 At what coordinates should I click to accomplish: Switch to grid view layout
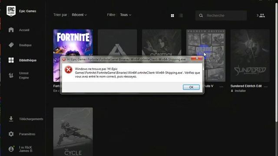coord(172,16)
